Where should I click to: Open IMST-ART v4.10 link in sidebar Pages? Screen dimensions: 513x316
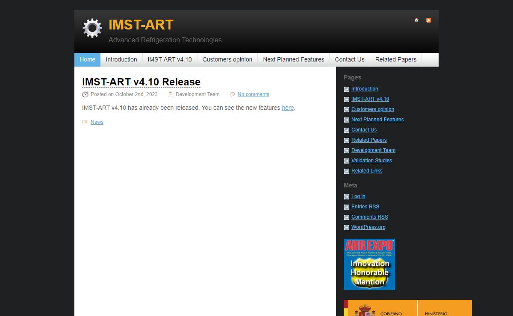[370, 99]
